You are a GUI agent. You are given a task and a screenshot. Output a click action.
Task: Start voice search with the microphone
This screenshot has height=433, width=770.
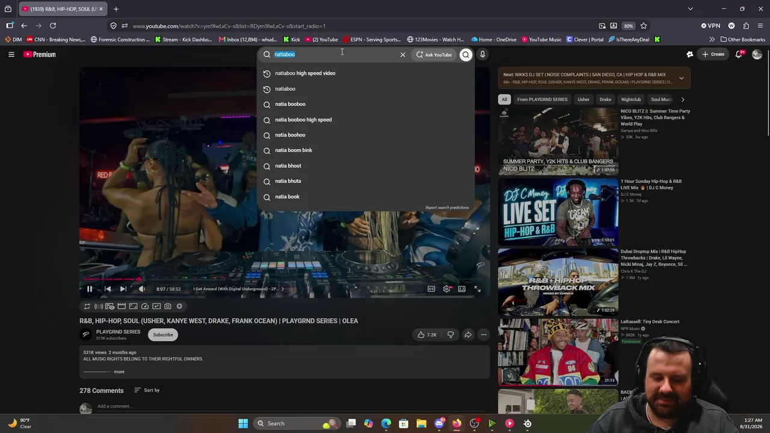pyautogui.click(x=482, y=55)
